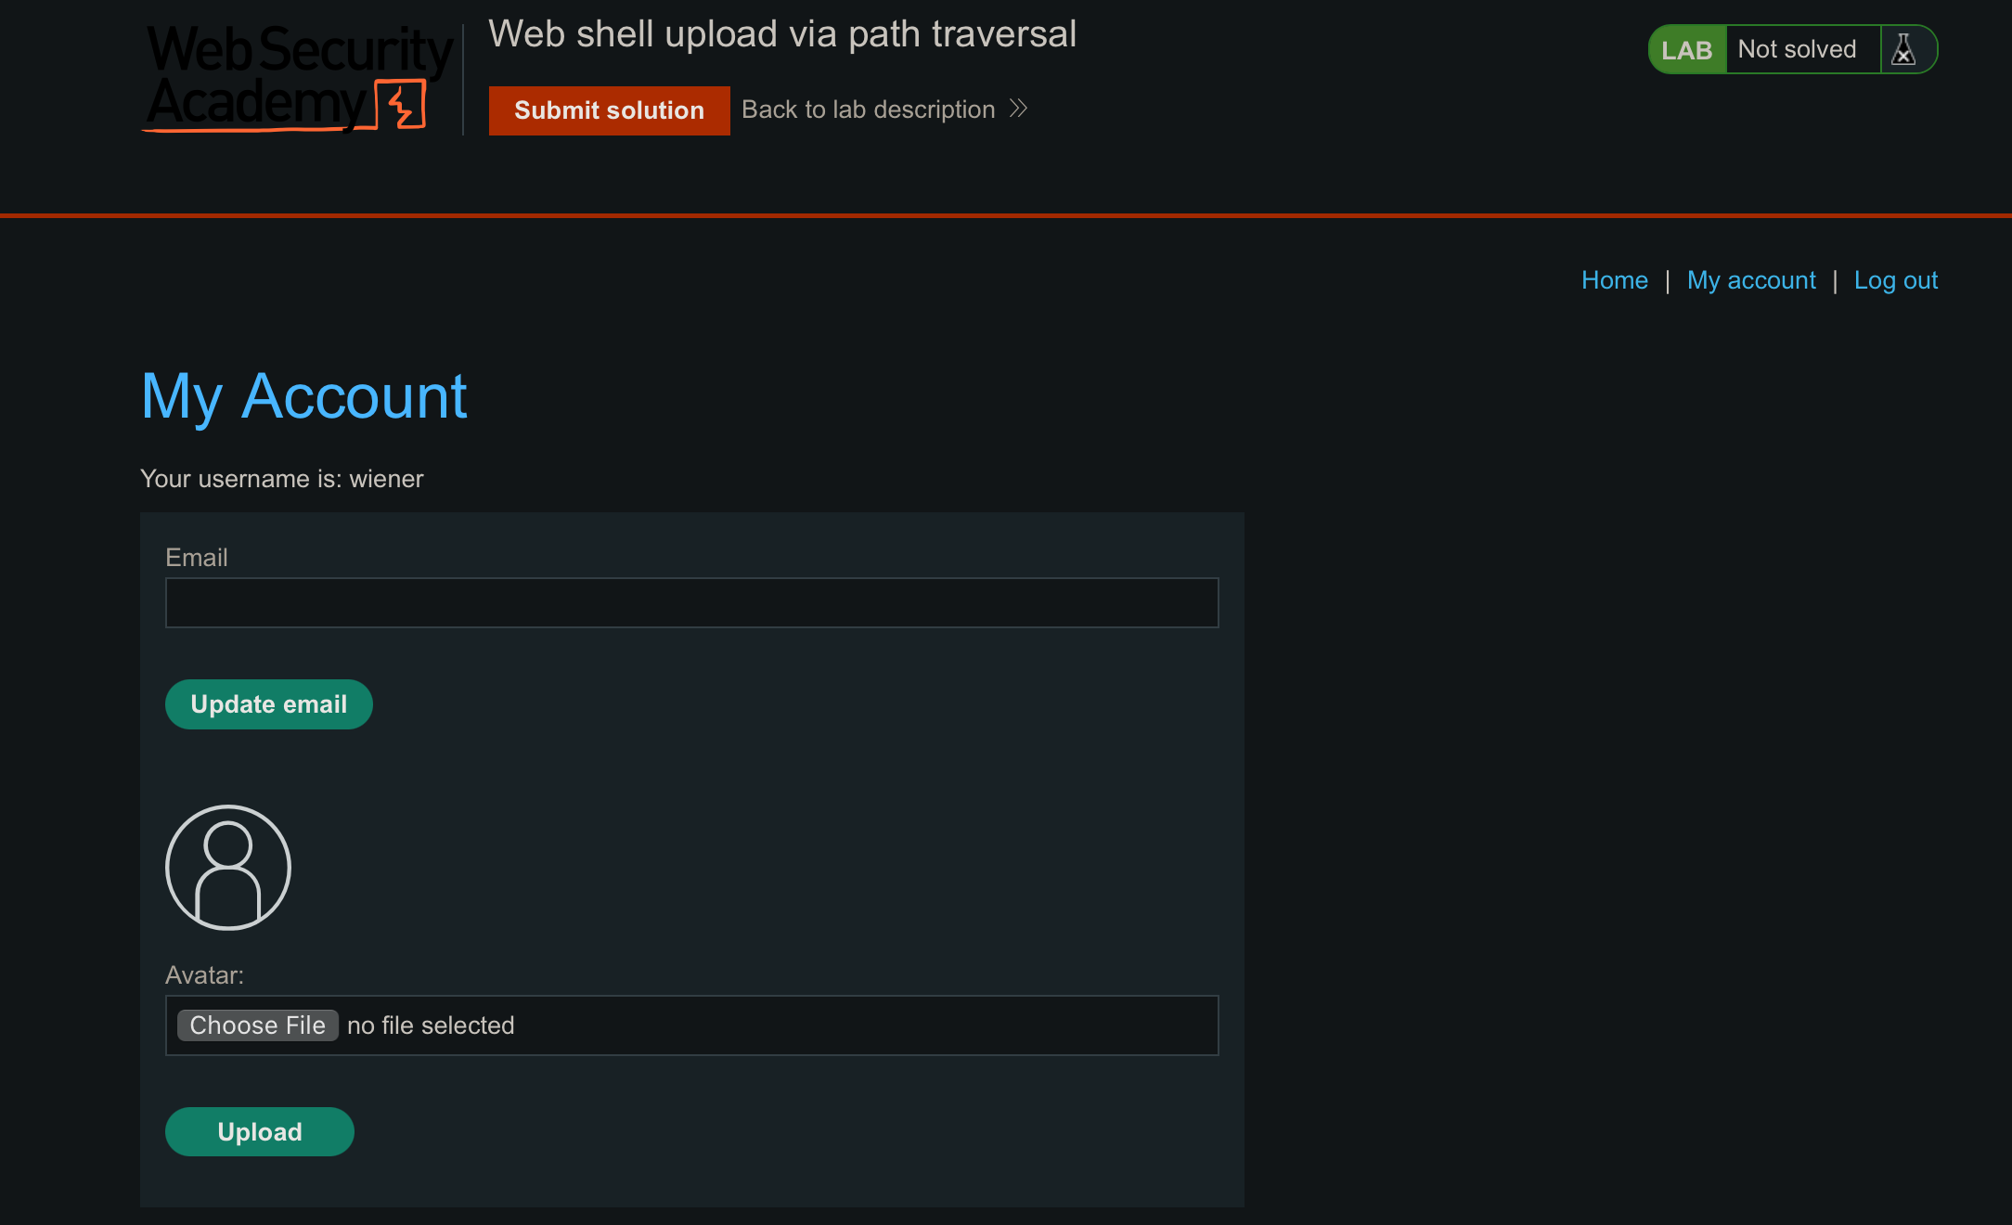Viewport: 2012px width, 1225px height.
Task: Focus the Email input field
Action: tap(691, 603)
